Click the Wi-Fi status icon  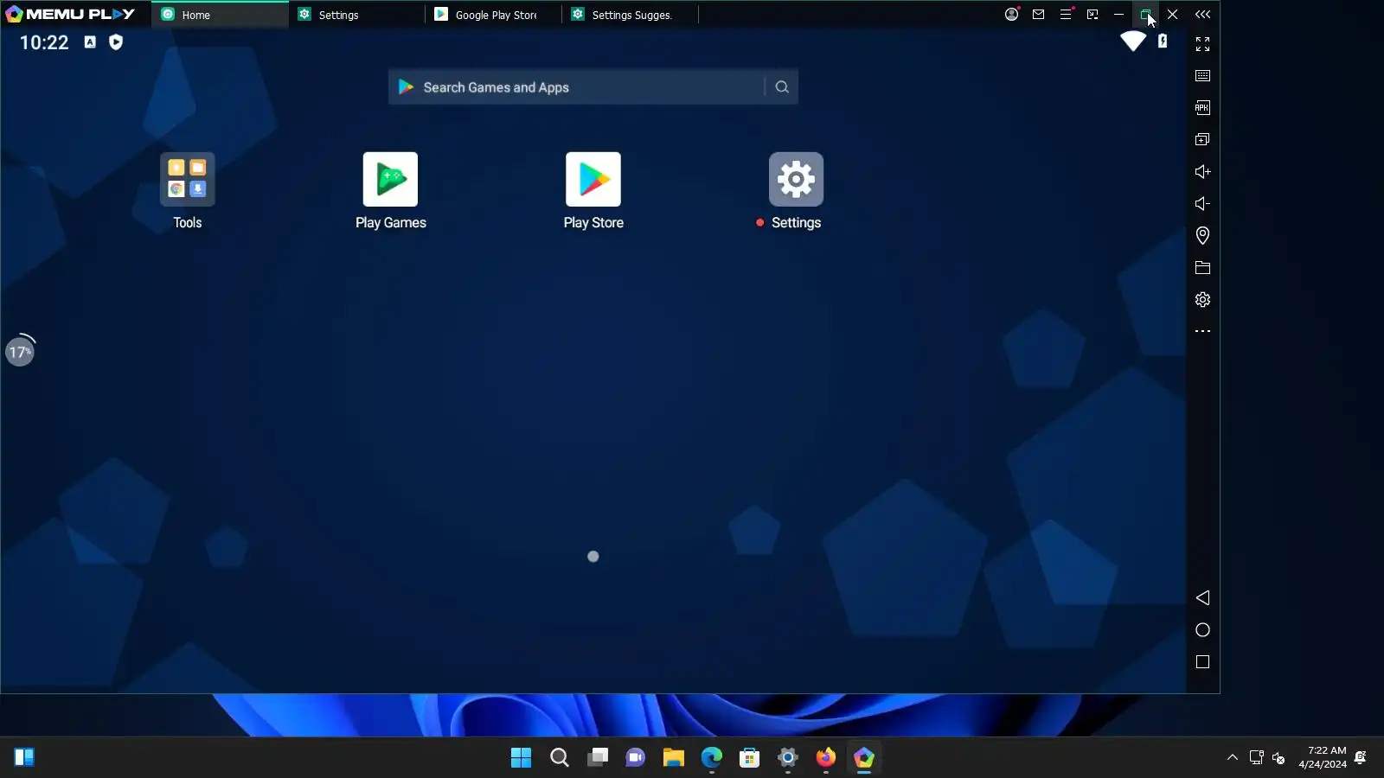point(1133,41)
